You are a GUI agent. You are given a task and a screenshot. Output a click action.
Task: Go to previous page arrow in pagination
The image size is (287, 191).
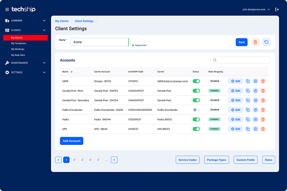click(x=58, y=160)
